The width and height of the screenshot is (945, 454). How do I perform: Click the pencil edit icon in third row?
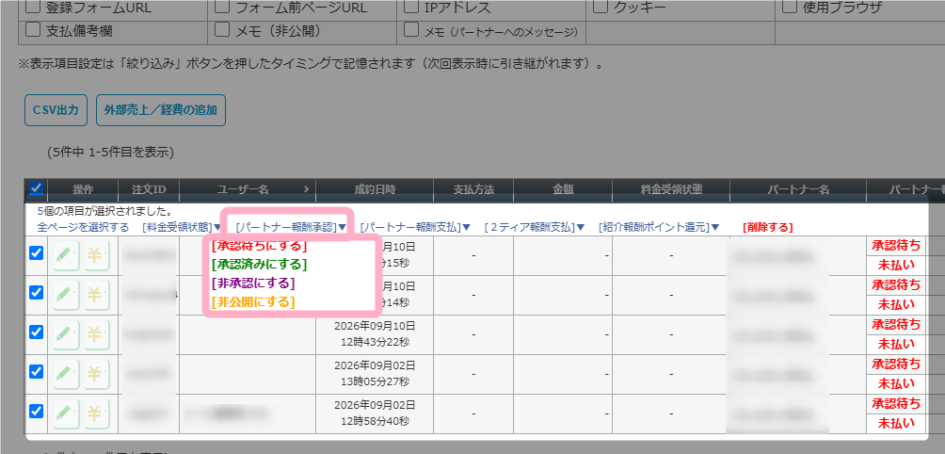[x=66, y=334]
